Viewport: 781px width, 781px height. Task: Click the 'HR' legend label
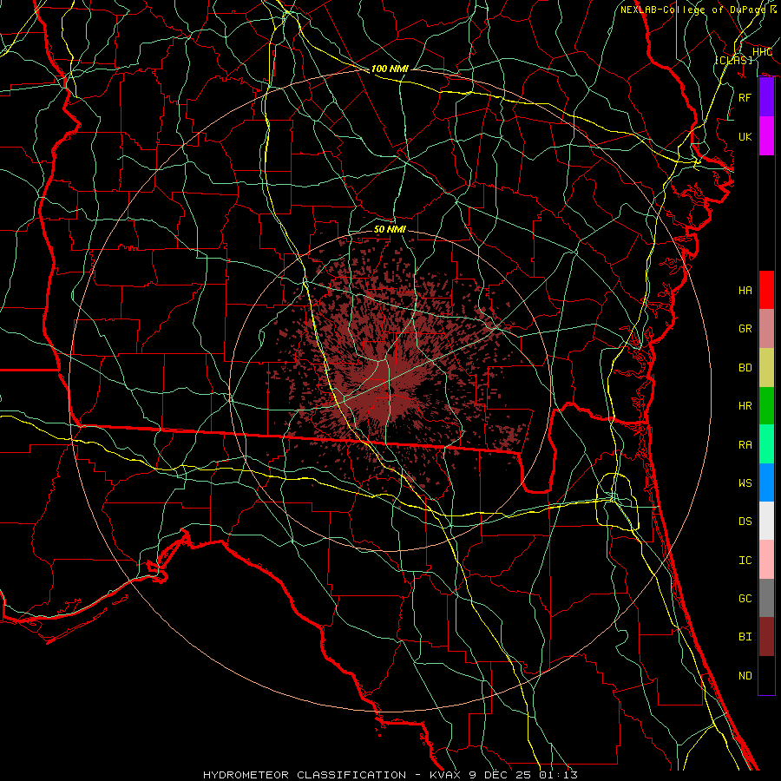745,406
